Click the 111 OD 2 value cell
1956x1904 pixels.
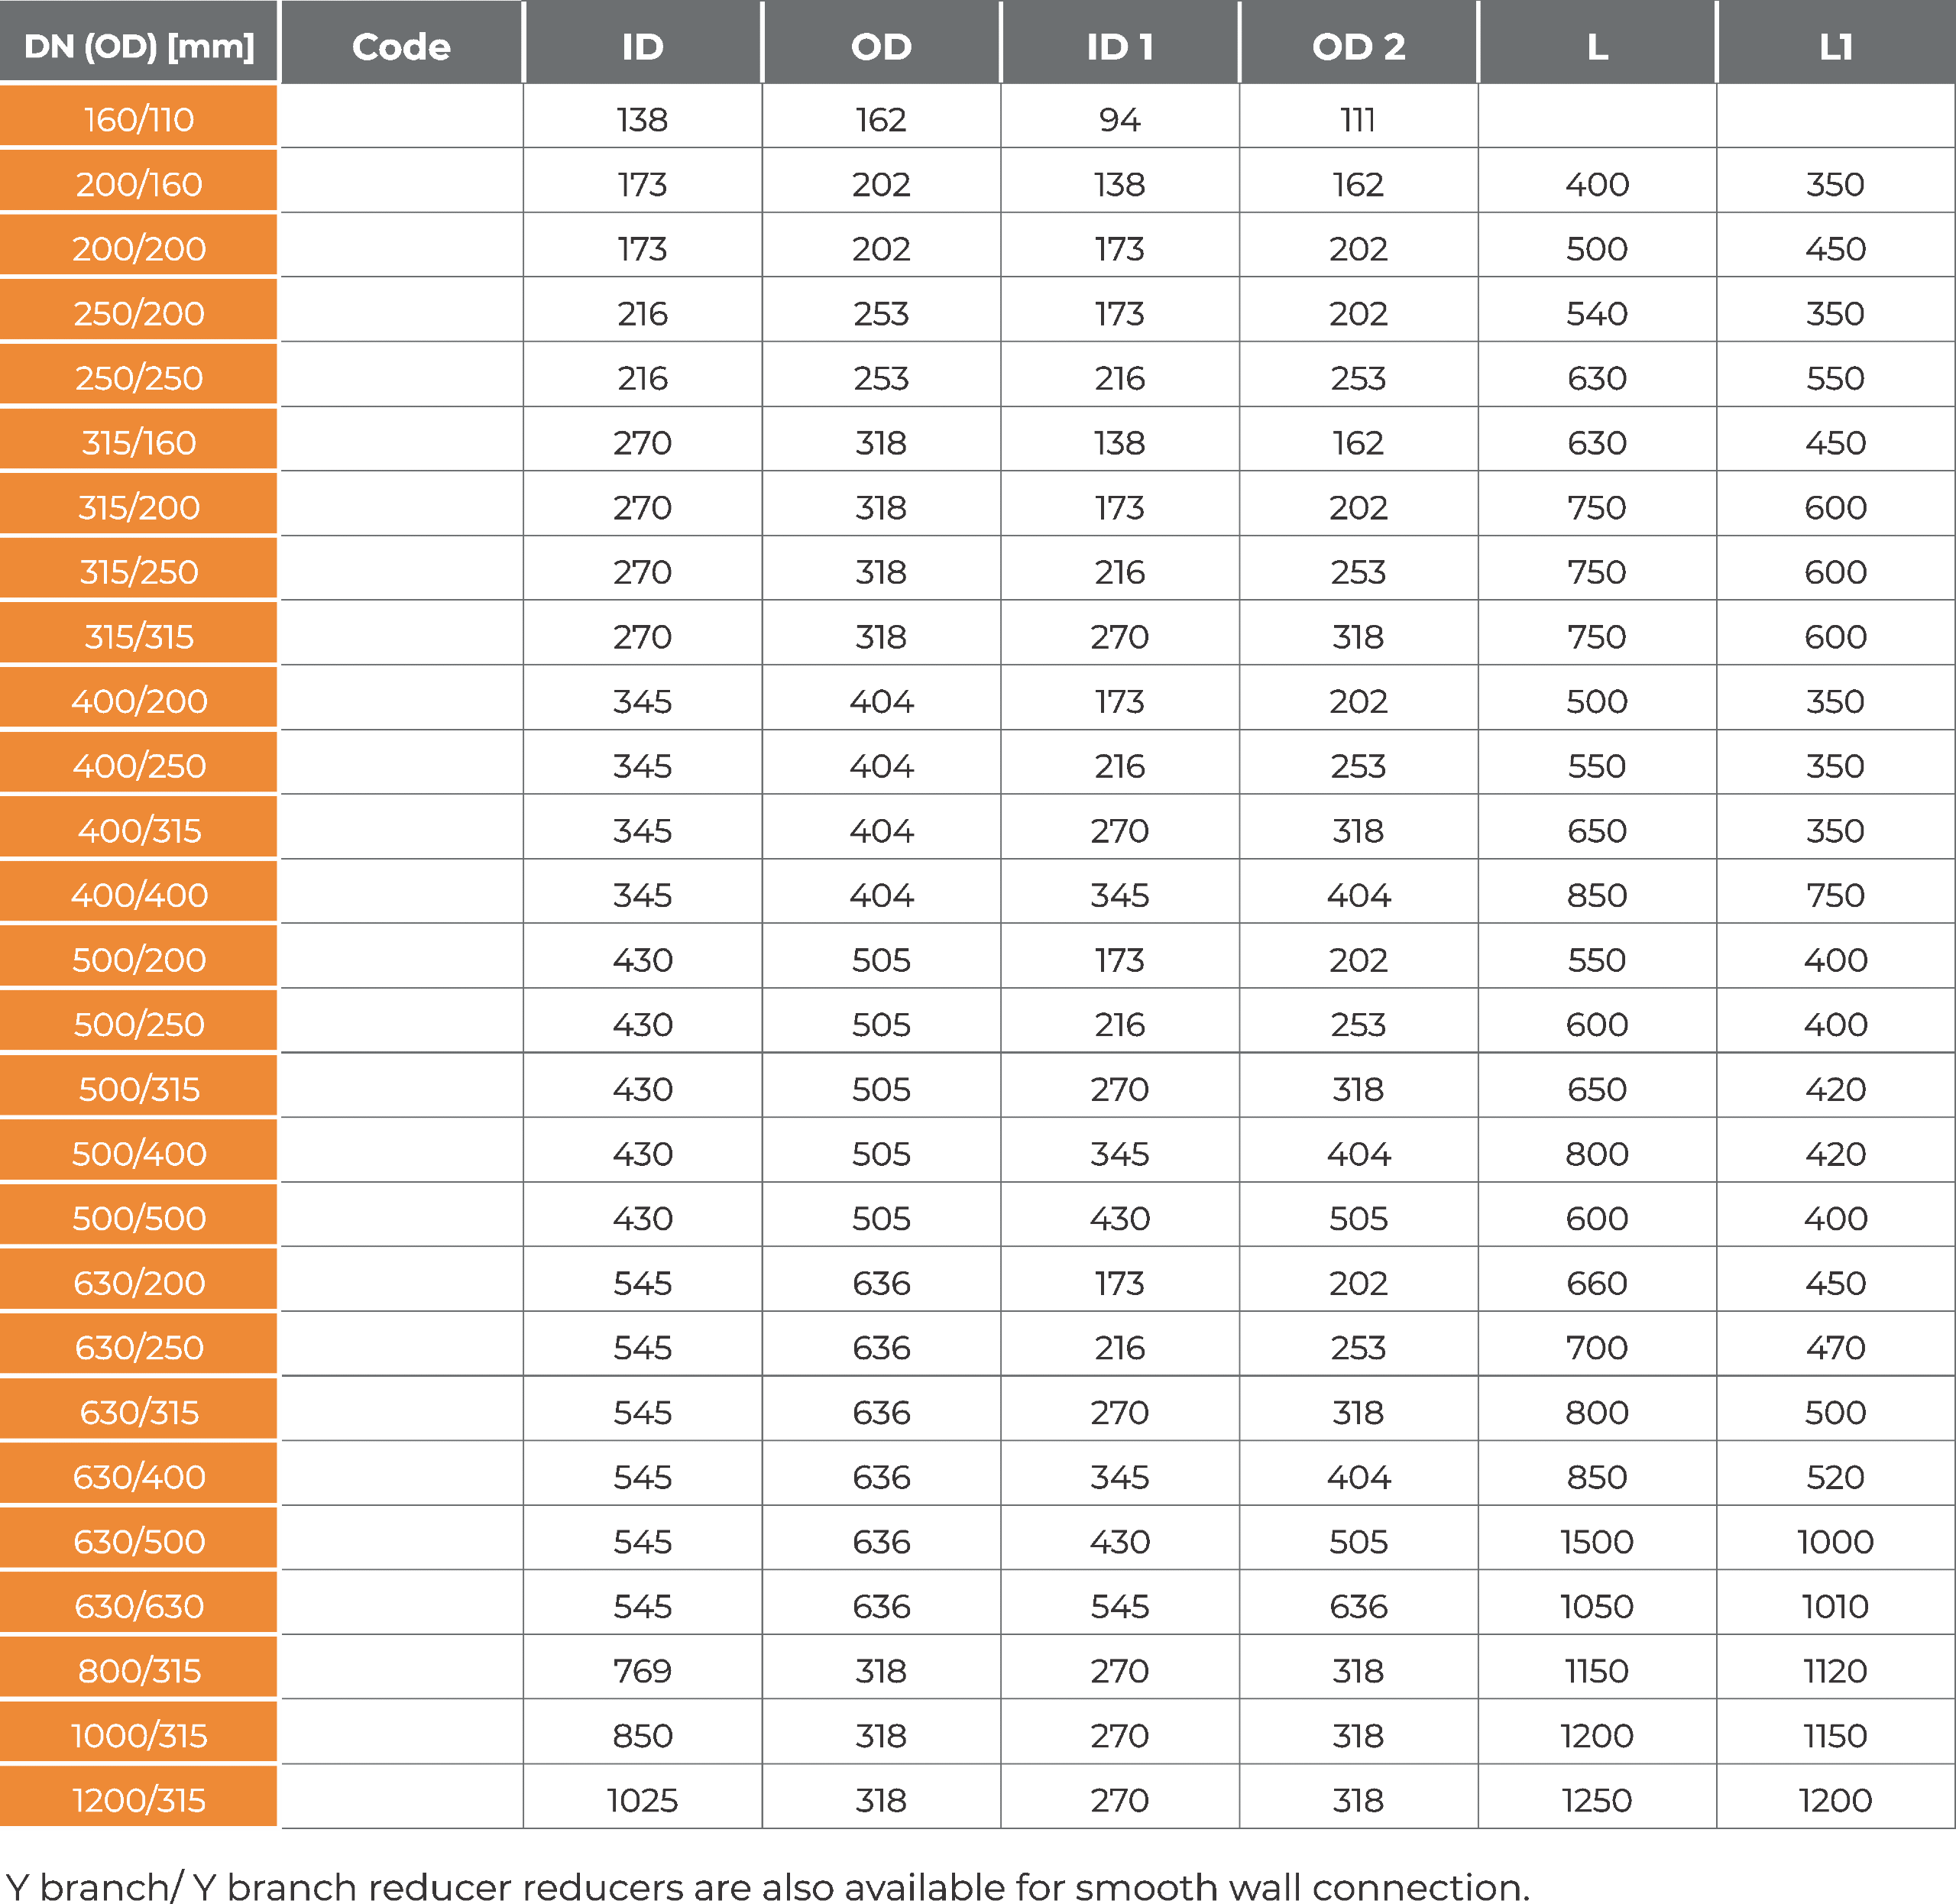pyautogui.click(x=1358, y=117)
